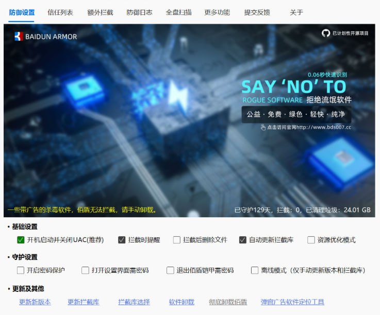
Task: Switch to 信任列表 tab
Action: pos(60,12)
